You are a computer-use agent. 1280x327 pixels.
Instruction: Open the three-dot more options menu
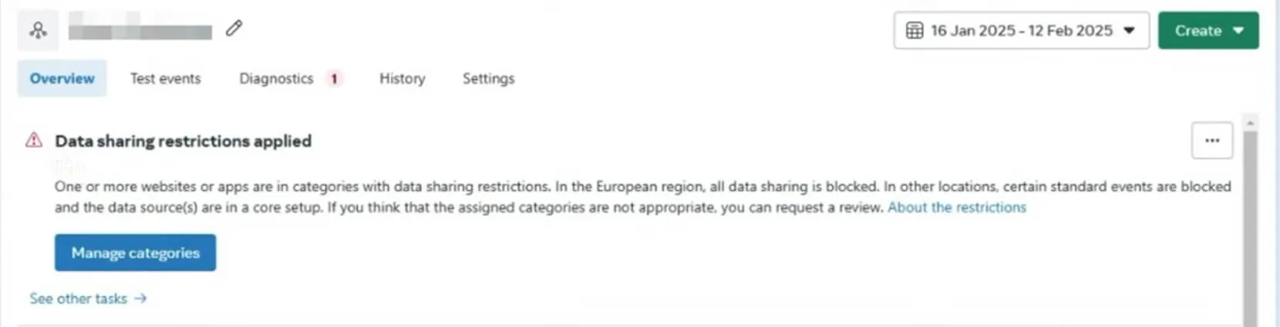click(1212, 140)
